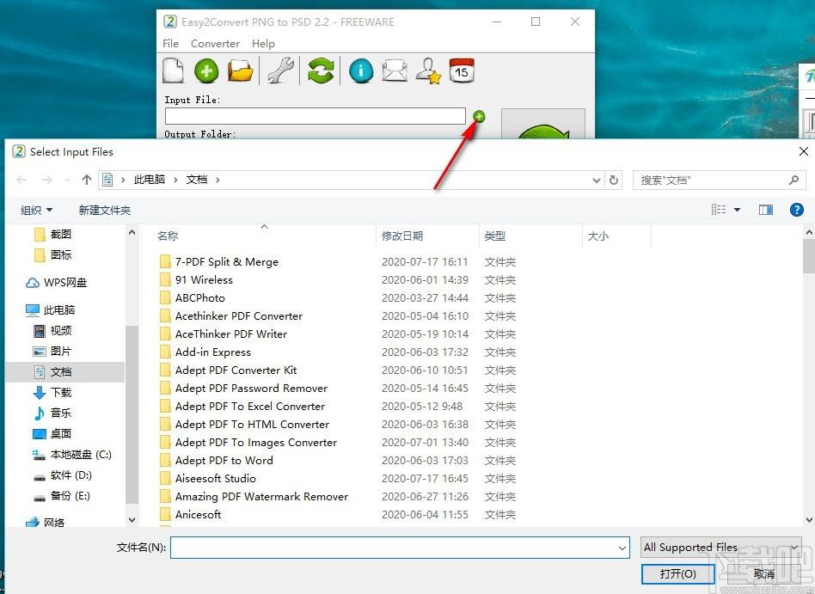815x594 pixels.
Task: Select 下载 in navigation pane
Action: (61, 392)
